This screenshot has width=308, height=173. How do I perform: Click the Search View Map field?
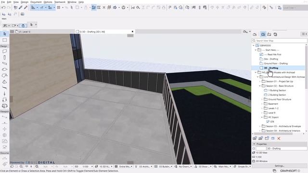pos(280,40)
